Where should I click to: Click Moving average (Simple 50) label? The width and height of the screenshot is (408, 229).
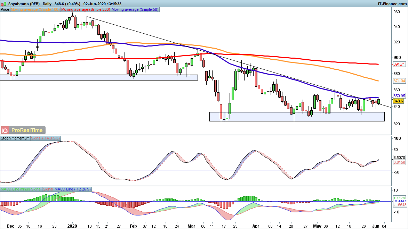click(135, 9)
